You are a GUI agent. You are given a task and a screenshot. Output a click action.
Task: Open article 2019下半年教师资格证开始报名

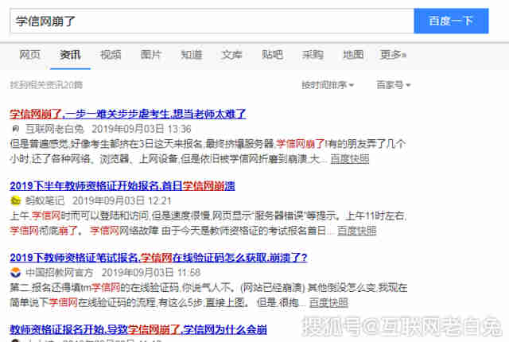pos(122,186)
